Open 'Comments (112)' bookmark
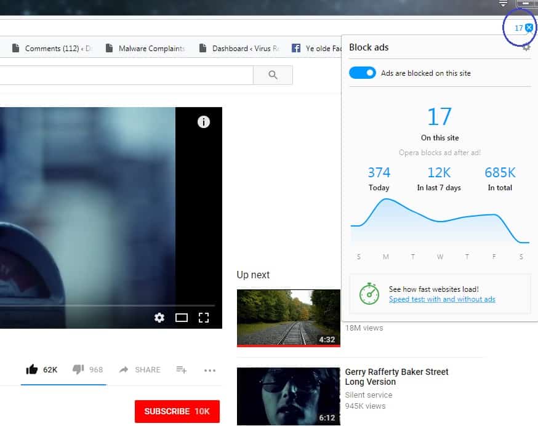The height and width of the screenshot is (426, 538). (x=52, y=49)
